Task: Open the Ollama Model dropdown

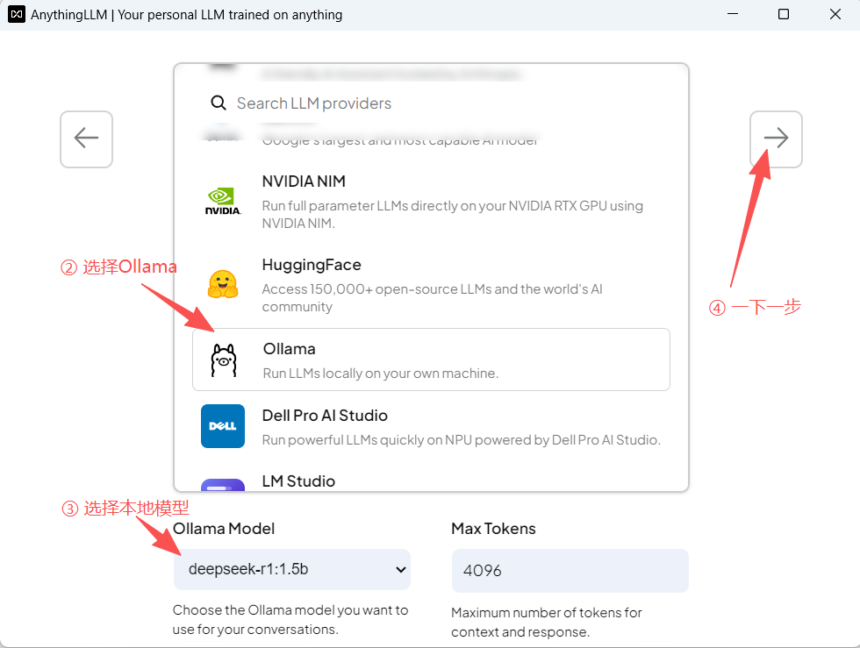Action: tap(291, 569)
